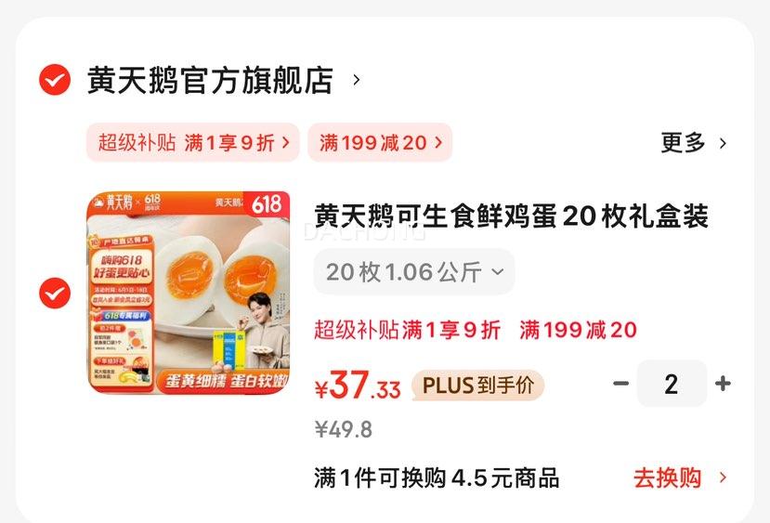Open the 黄天鹅官方旗舰店 store page
The image size is (770, 523).
[x=210, y=80]
